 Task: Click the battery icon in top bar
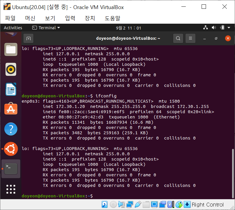222,28
